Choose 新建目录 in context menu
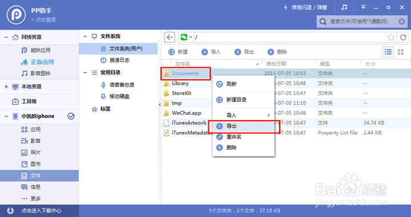This screenshot has width=411, height=217. (244, 100)
